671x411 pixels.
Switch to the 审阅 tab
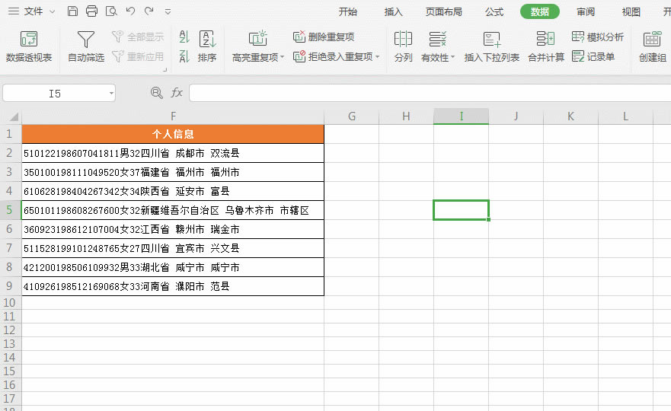tap(586, 12)
